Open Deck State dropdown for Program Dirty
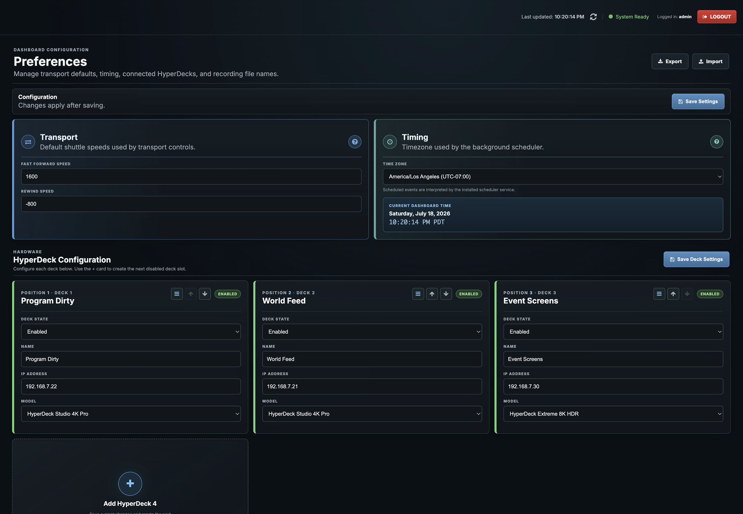 click(131, 332)
